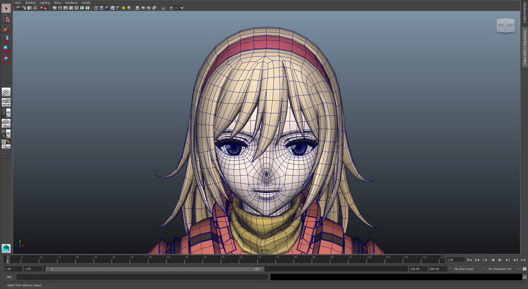
Task: Open the Renderer menu
Action: coord(71,2)
